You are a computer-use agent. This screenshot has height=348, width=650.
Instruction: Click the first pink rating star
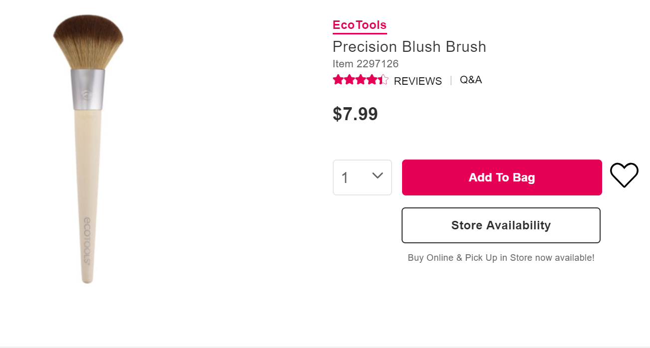339,80
